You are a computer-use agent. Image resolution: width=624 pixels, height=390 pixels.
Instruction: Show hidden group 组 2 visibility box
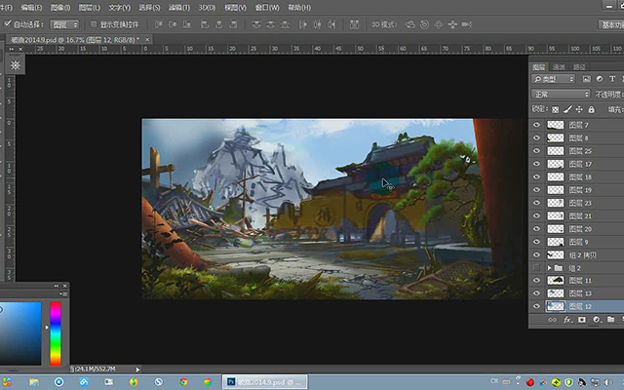pos(536,267)
